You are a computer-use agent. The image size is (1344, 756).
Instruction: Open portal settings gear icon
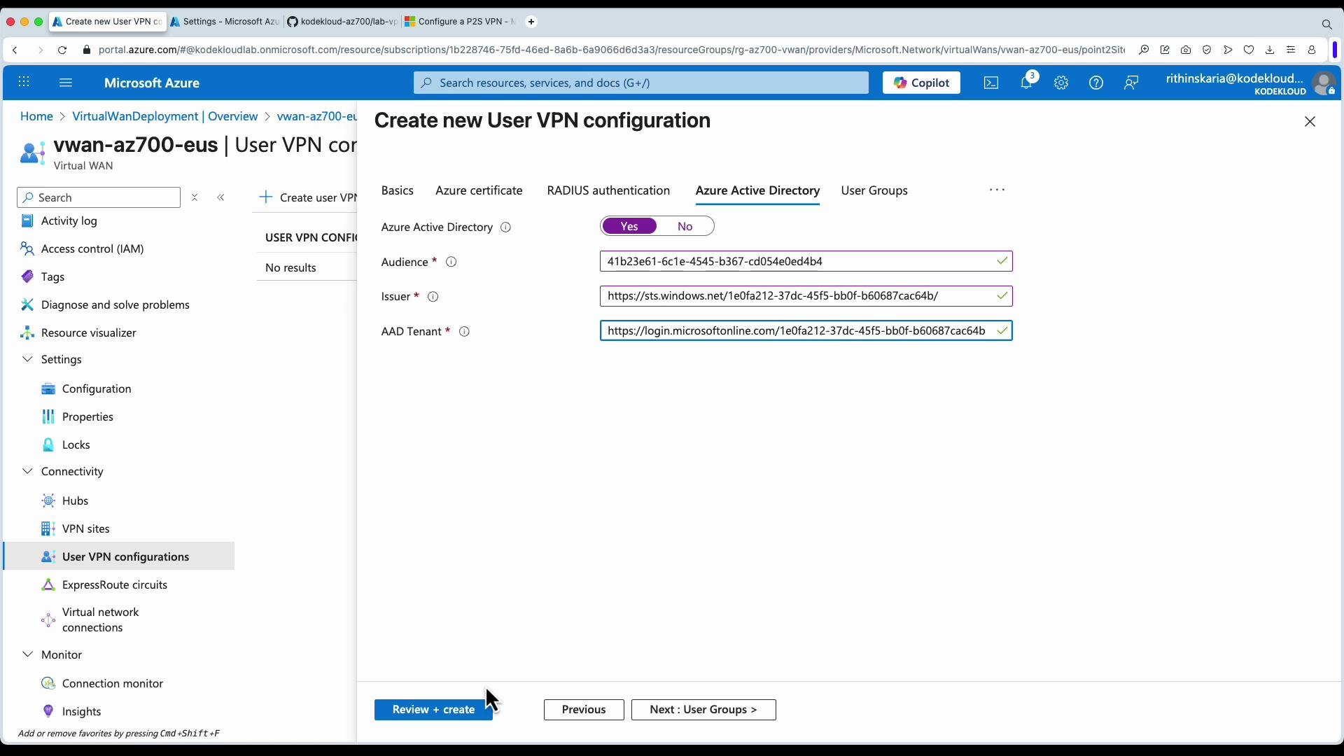1061,83
